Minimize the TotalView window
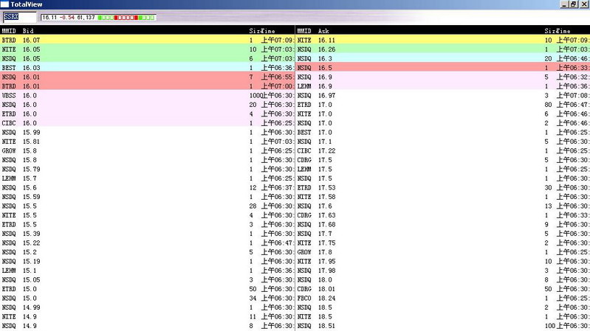 (564, 4)
